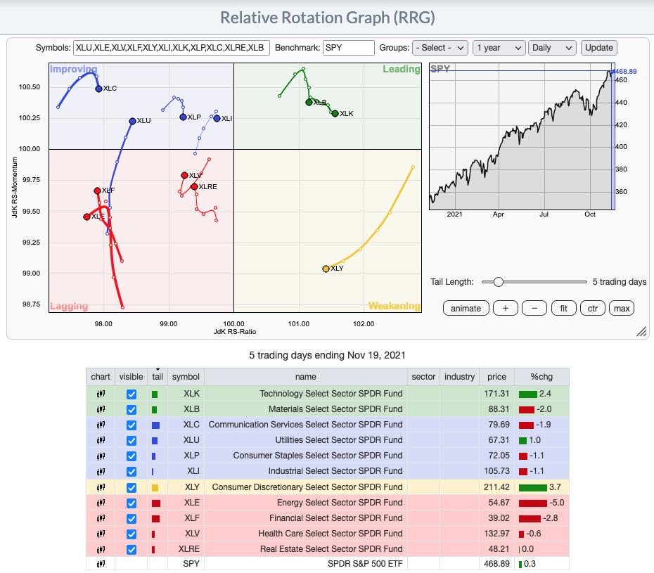Image resolution: width=654 pixels, height=573 pixels.
Task: Open the XLRE chart icon
Action: [x=101, y=549]
